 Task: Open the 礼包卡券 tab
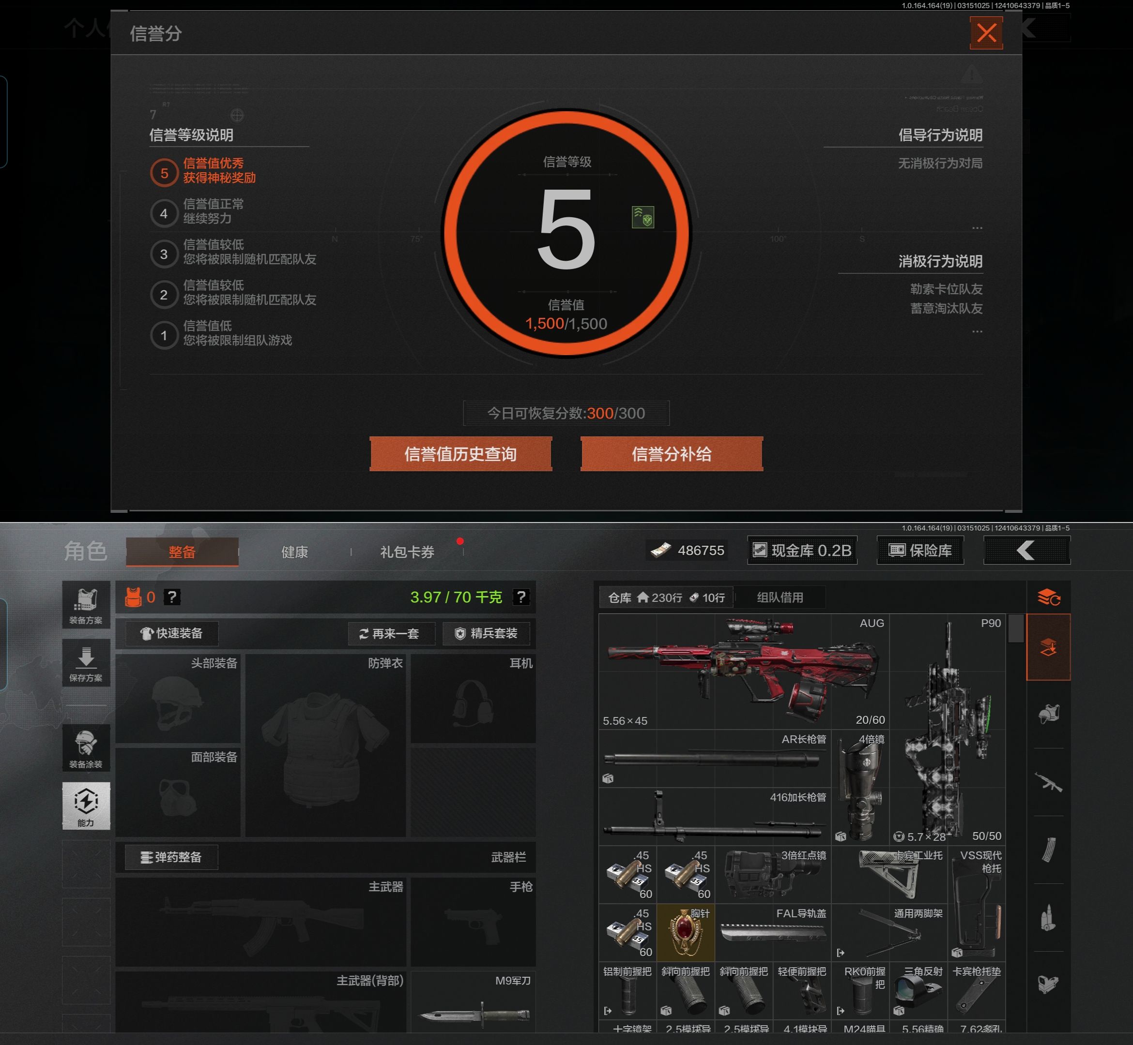[407, 552]
